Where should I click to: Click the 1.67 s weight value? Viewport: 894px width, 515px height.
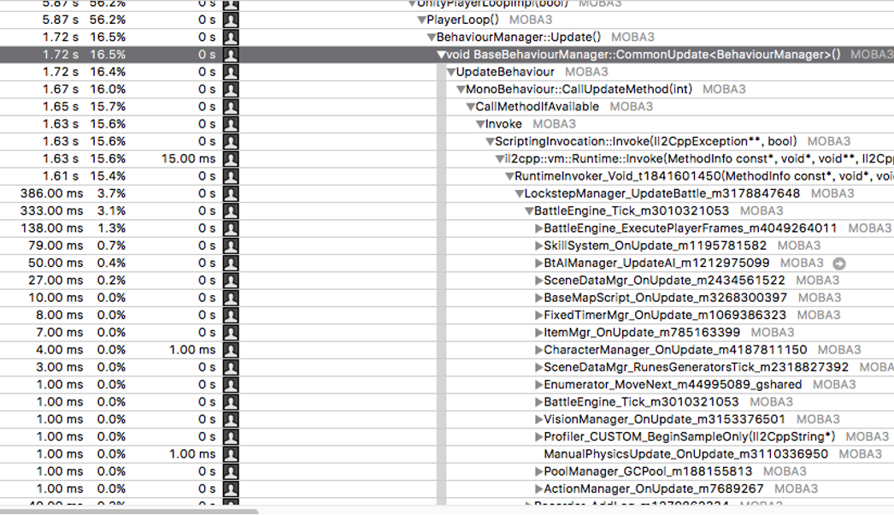61,90
